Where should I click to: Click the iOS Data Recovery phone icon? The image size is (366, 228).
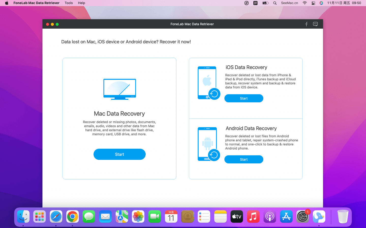click(208, 83)
